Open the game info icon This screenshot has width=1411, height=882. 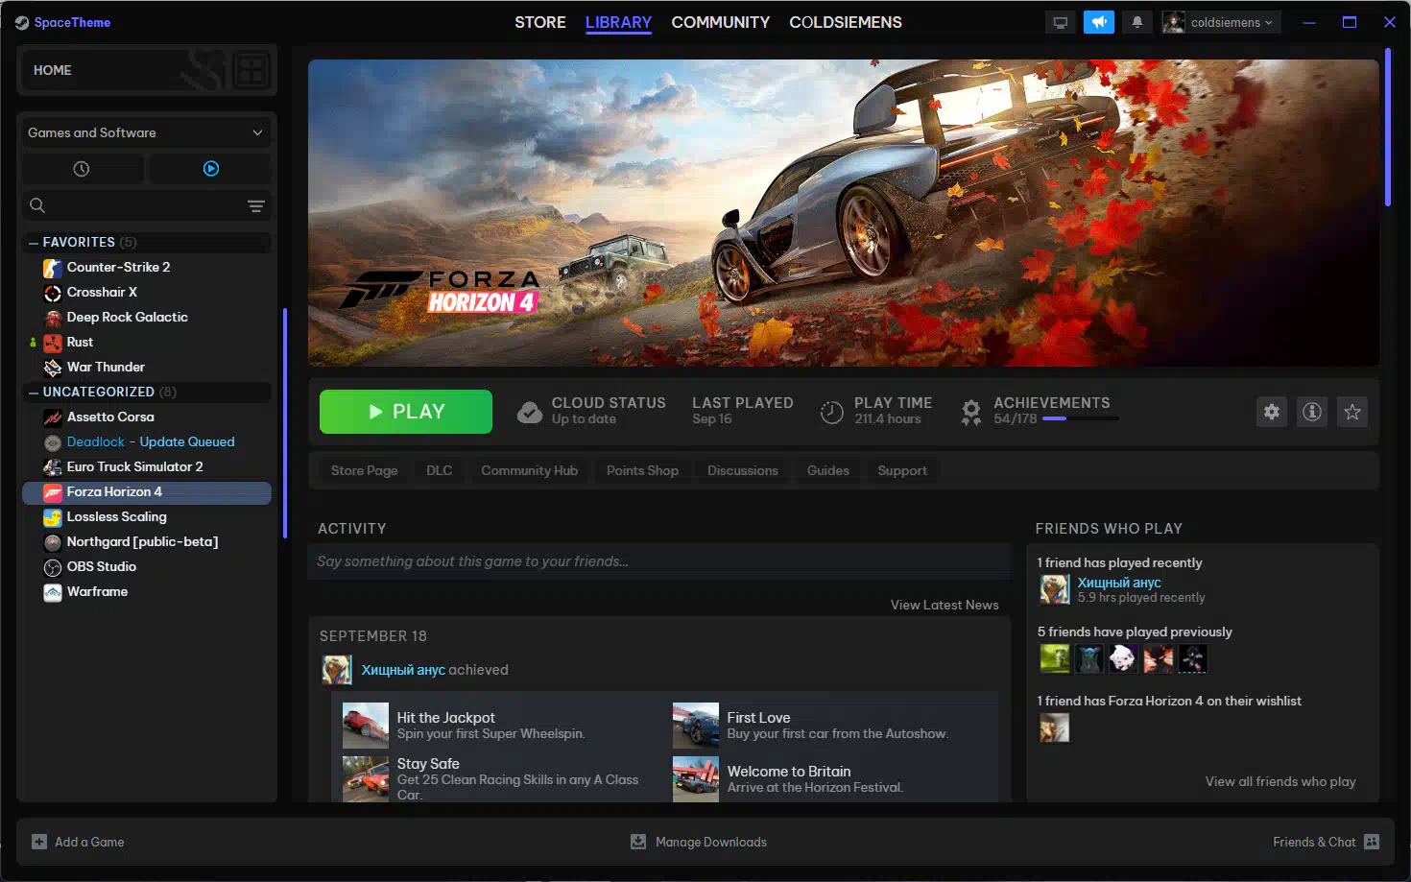click(x=1312, y=412)
